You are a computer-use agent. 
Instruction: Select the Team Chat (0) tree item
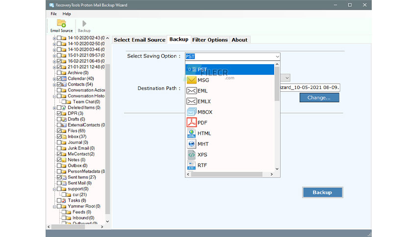[86, 102]
